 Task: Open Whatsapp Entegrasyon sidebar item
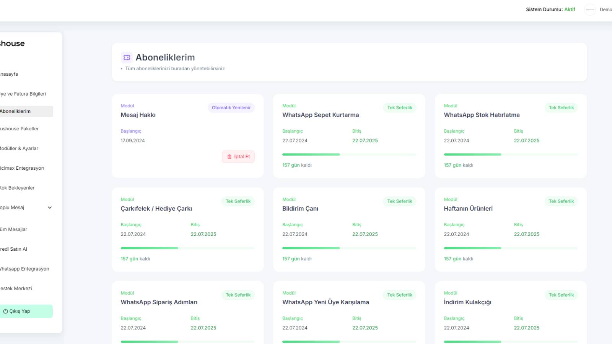coord(24,269)
